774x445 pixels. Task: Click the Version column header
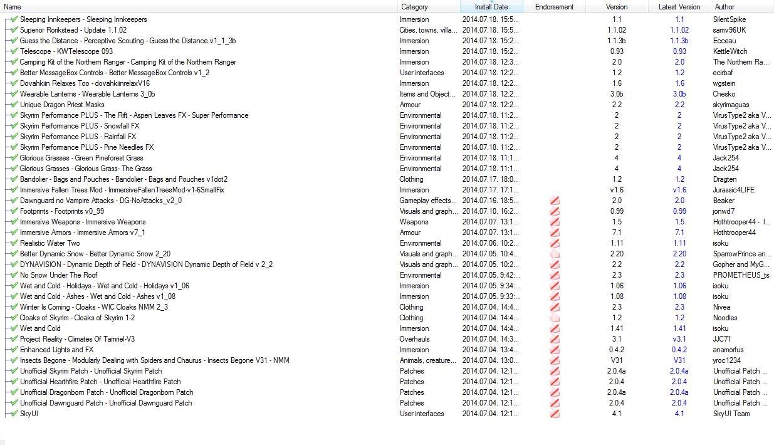[617, 7]
